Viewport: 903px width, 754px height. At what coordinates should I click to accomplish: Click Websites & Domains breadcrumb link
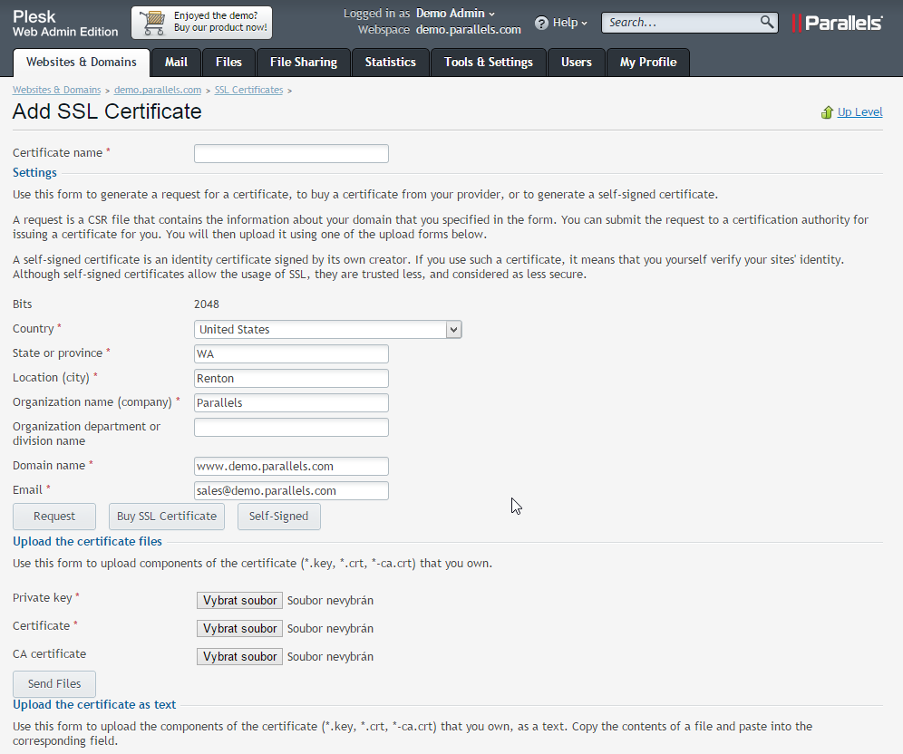click(56, 90)
